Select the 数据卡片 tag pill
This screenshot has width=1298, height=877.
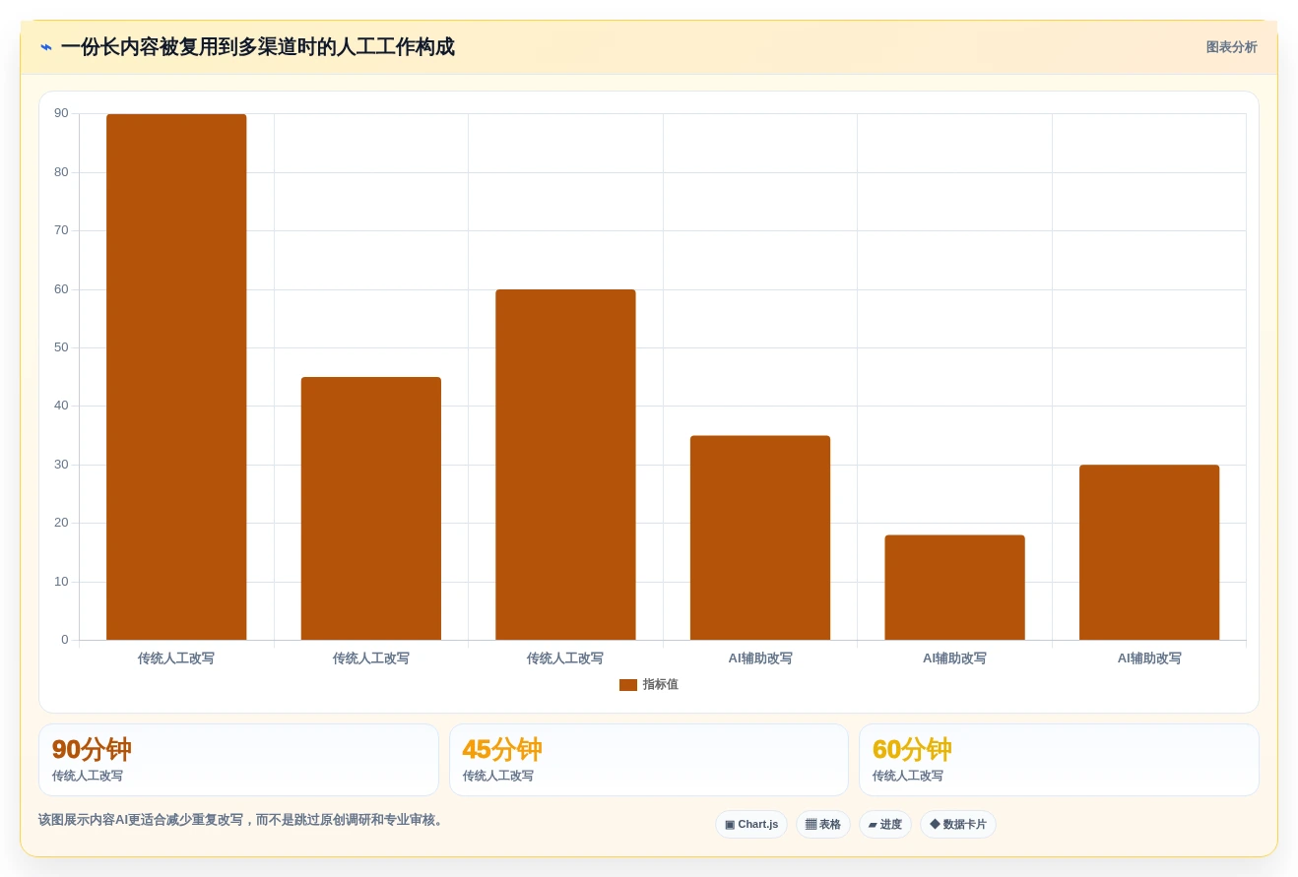958,825
